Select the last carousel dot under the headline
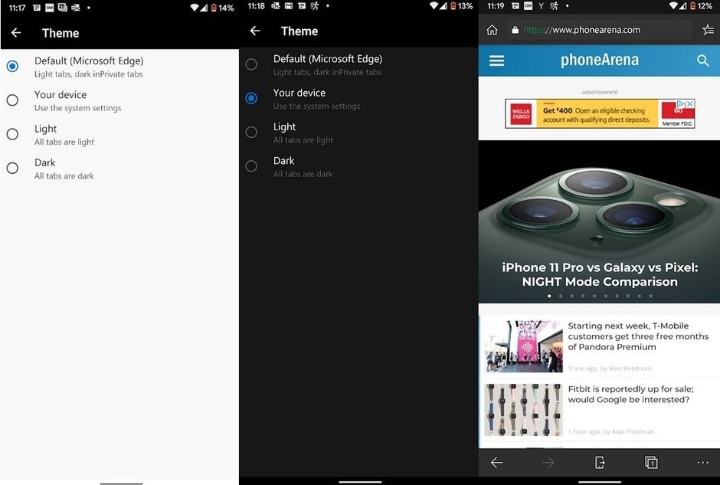 [x=650, y=297]
